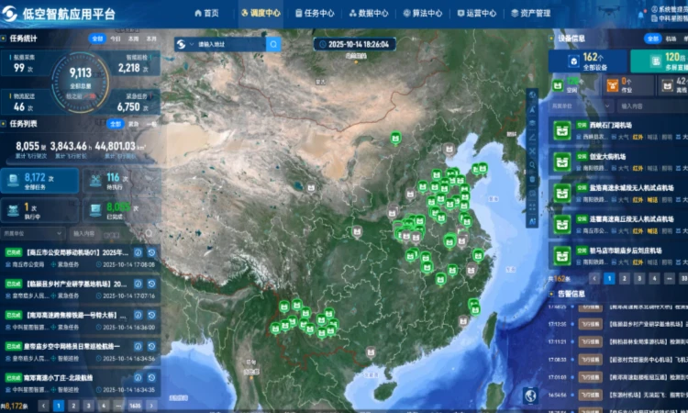
Task: Click 输入内容 field in device panel
Action: tap(653, 106)
